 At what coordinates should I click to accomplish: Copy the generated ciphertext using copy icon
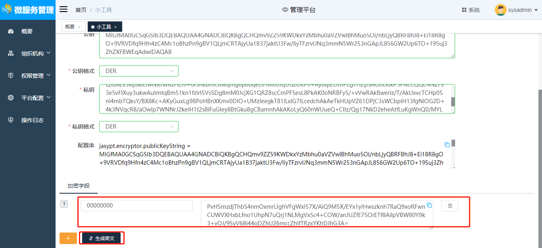pos(429,206)
